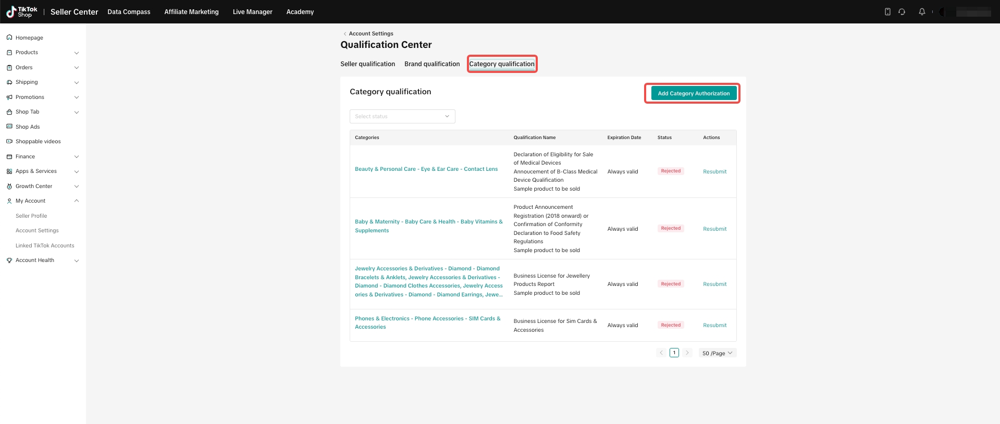Click the Shop Ads icon in sidebar
This screenshot has height=424, width=1000.
click(9, 127)
